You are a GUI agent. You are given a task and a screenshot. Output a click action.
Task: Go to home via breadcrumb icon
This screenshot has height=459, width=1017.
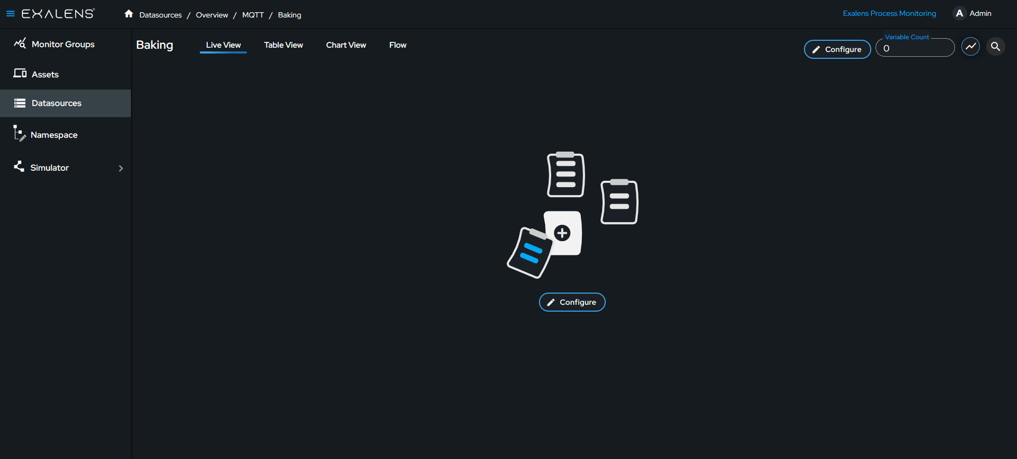coord(129,14)
